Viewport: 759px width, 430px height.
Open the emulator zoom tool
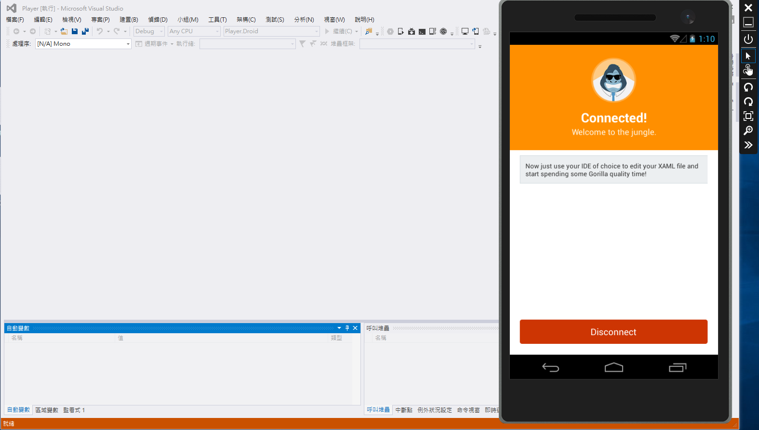click(x=748, y=130)
